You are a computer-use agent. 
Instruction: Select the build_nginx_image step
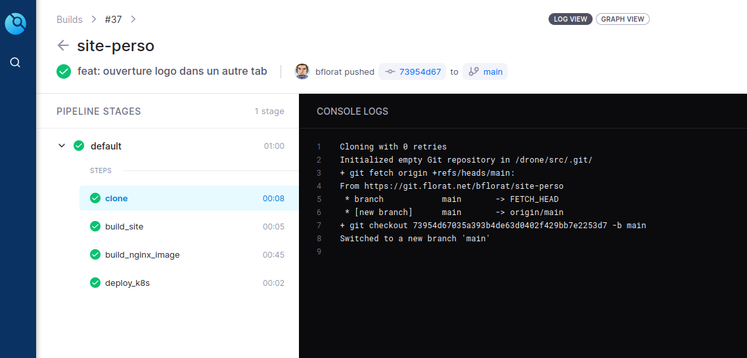click(189, 255)
